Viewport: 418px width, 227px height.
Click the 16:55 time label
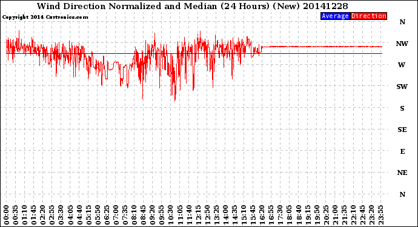coord(271,215)
